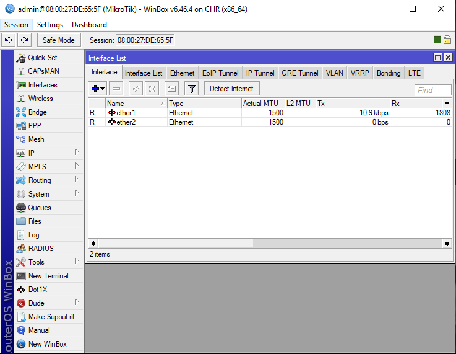
Task: Open the Queues section
Action: tap(49, 208)
